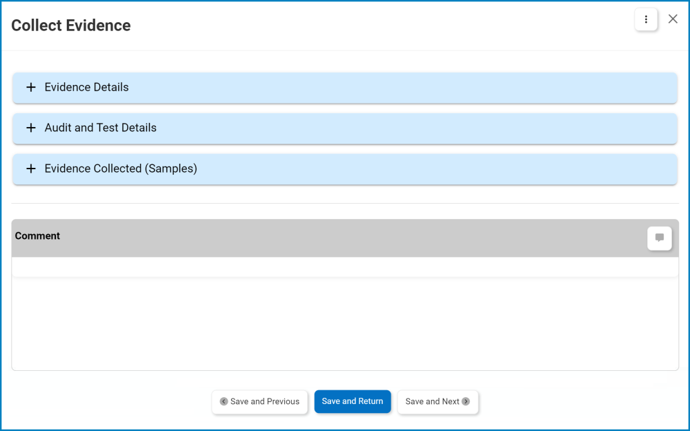This screenshot has height=431, width=690.
Task: Click the blue Save and Return button
Action: point(353,401)
